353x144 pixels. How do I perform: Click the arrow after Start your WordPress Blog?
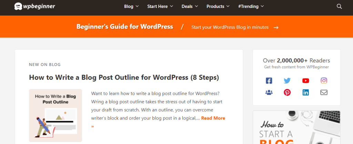tap(276, 28)
